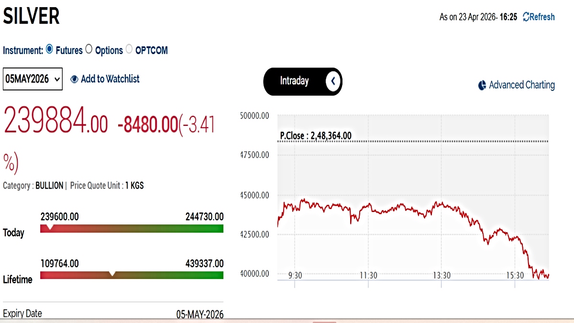Select the SILVER page heading
This screenshot has width=574, height=323.
[x=31, y=16]
